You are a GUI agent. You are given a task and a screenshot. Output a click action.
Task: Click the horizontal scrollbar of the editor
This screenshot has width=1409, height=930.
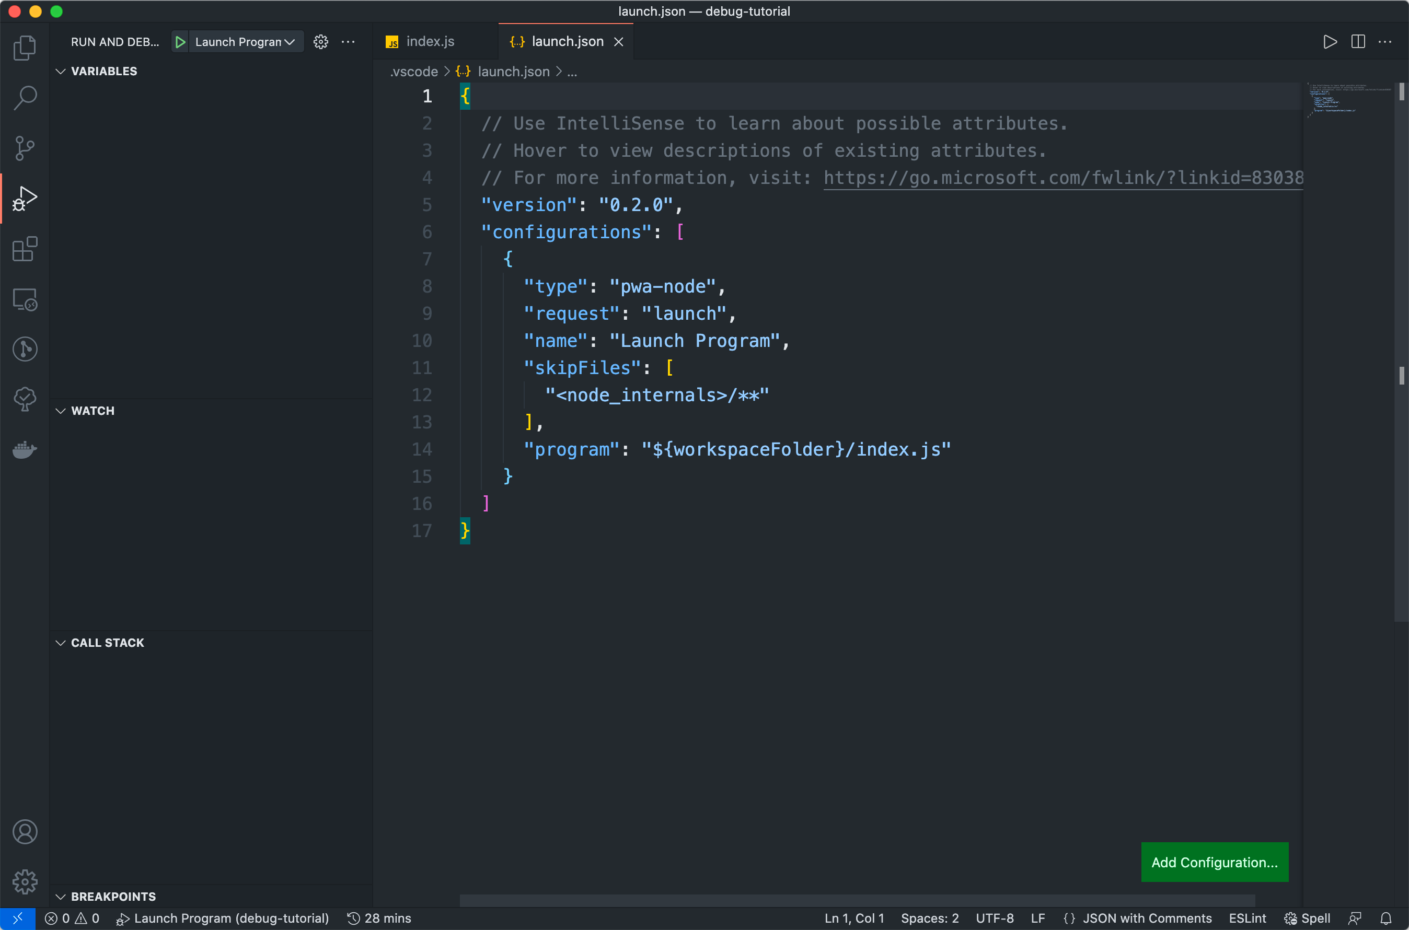[857, 900]
